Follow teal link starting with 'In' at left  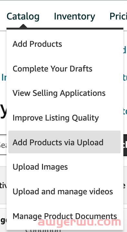[4, 77]
